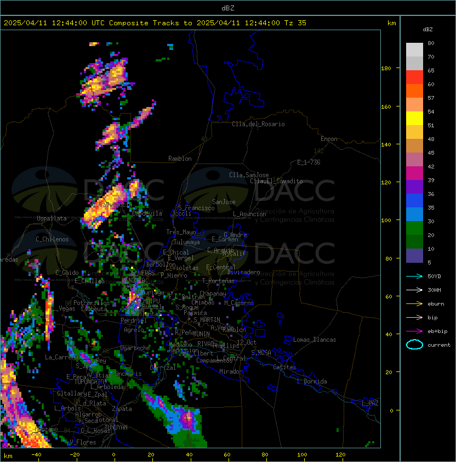Click the Zapata label

tap(122, 409)
